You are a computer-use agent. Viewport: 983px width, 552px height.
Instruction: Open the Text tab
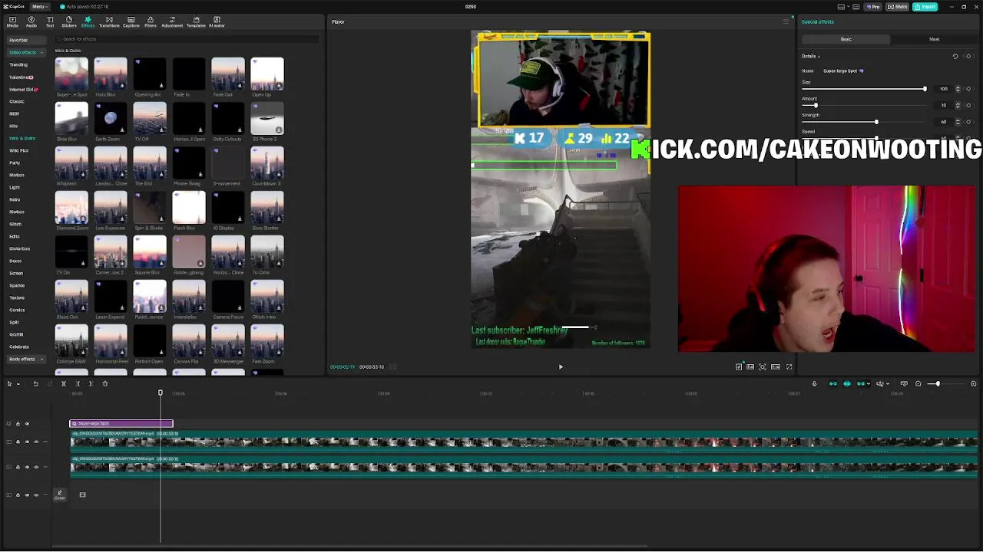(50, 21)
